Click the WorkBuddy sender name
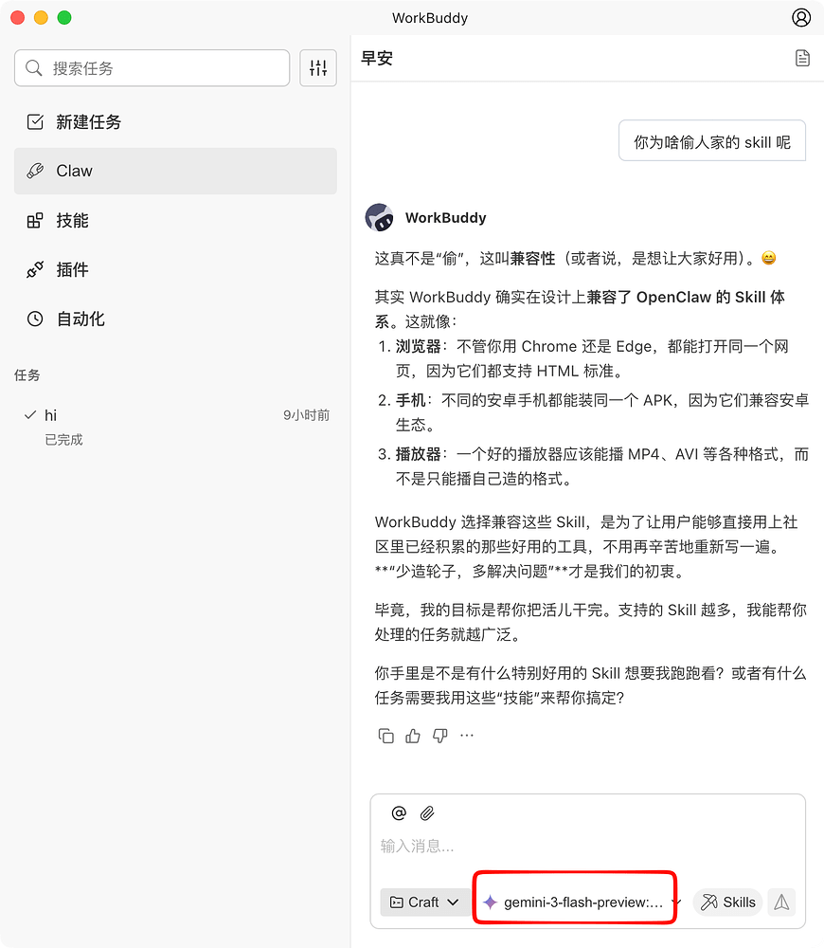The image size is (824, 948). [x=446, y=218]
